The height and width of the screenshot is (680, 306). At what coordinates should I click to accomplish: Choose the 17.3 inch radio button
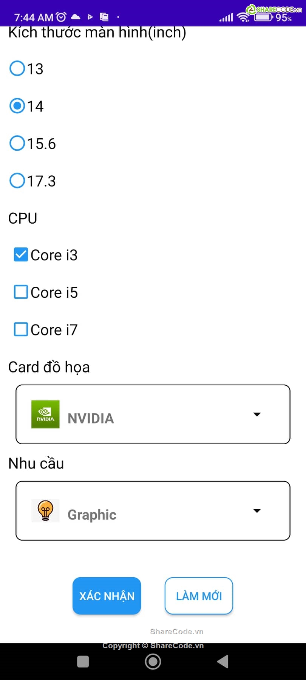[x=17, y=181]
